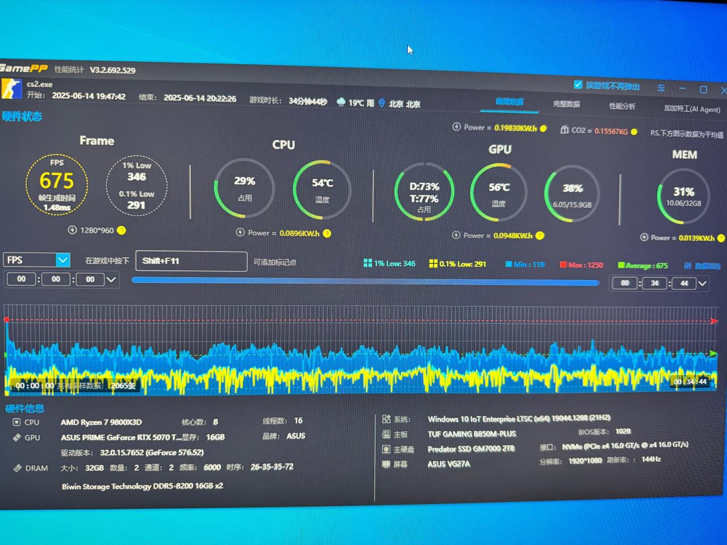Click the yellow info dot after CPU 0.0896KW.h
Viewport: 727px width, 545px height.
click(x=327, y=233)
